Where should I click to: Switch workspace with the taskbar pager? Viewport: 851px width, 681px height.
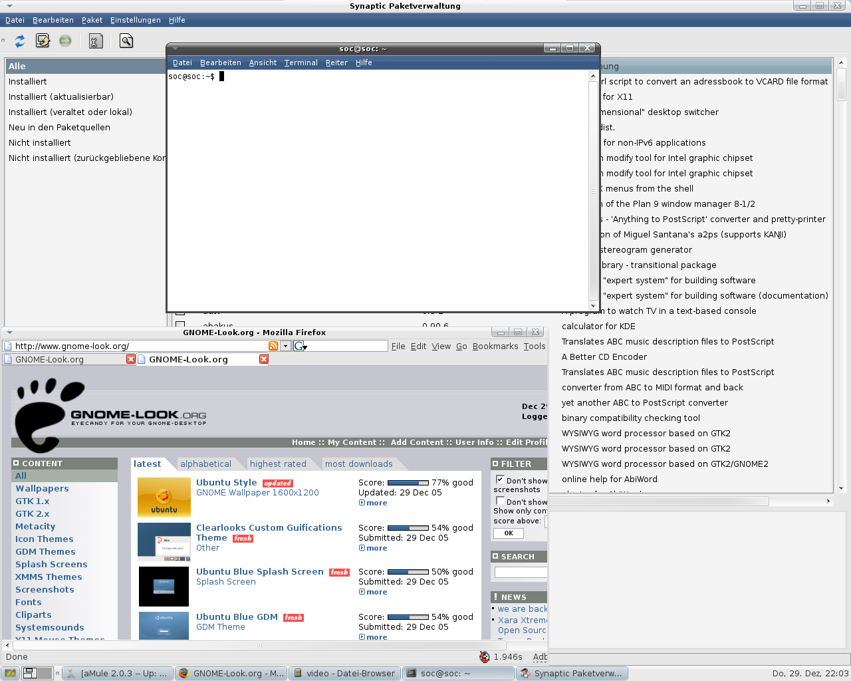37,673
